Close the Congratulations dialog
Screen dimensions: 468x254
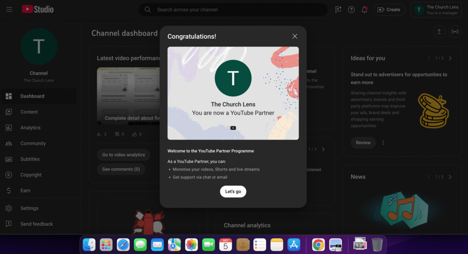point(295,36)
